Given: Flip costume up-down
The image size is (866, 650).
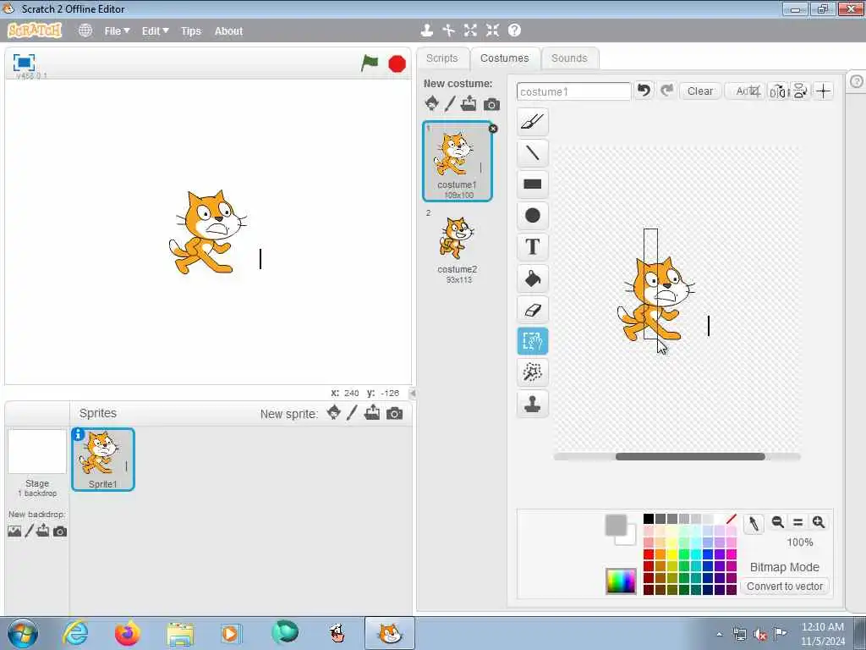Looking at the screenshot, I should (800, 91).
